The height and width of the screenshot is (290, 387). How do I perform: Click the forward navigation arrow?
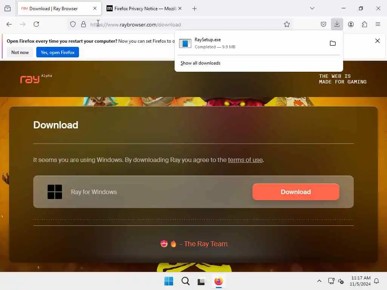[22, 24]
